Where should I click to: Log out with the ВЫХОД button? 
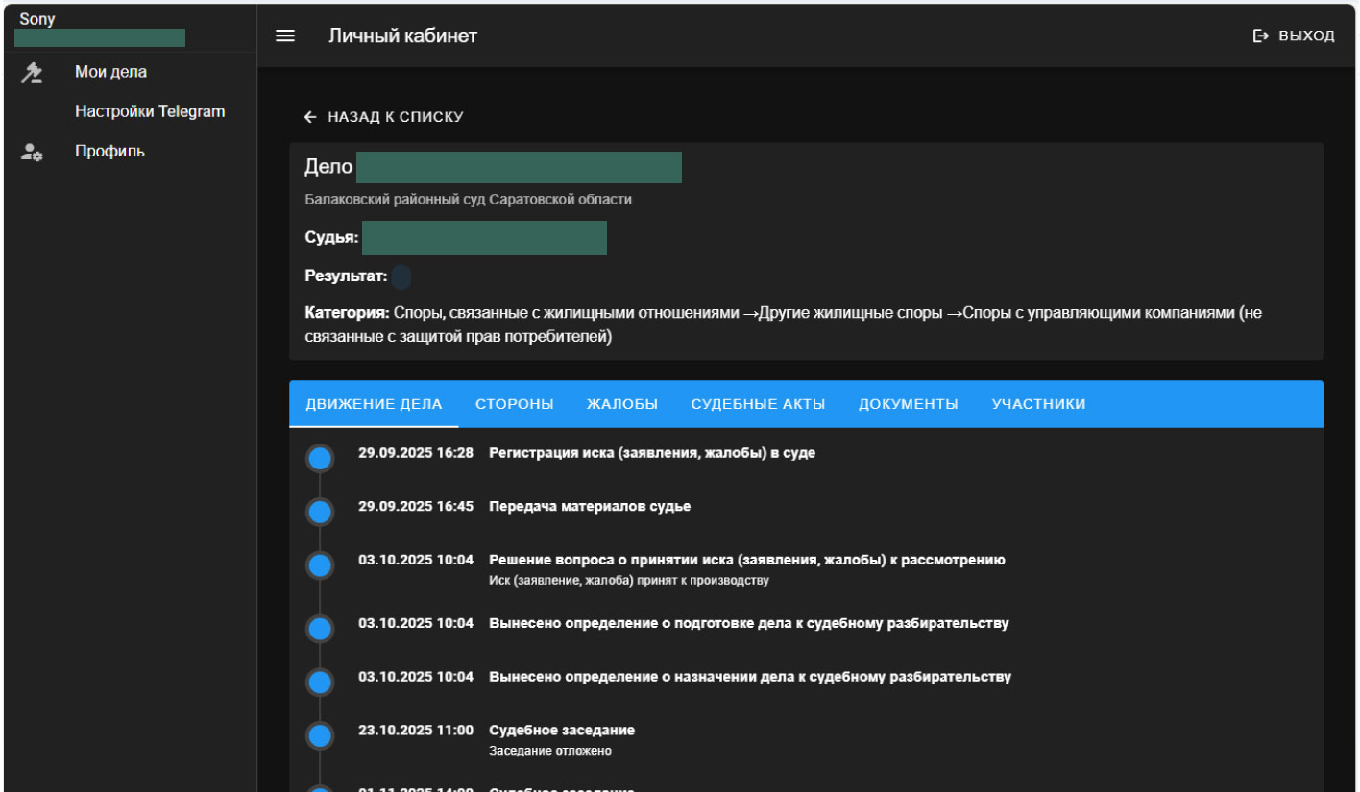[1294, 36]
